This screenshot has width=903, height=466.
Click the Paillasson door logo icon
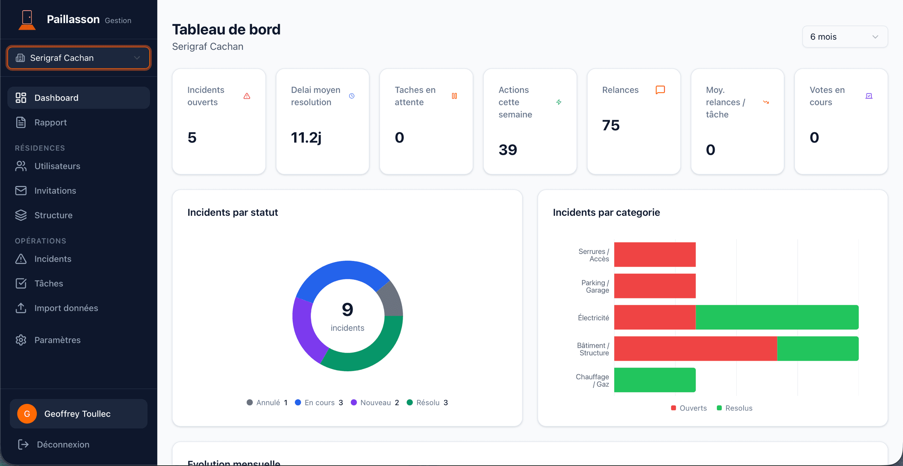(x=27, y=20)
